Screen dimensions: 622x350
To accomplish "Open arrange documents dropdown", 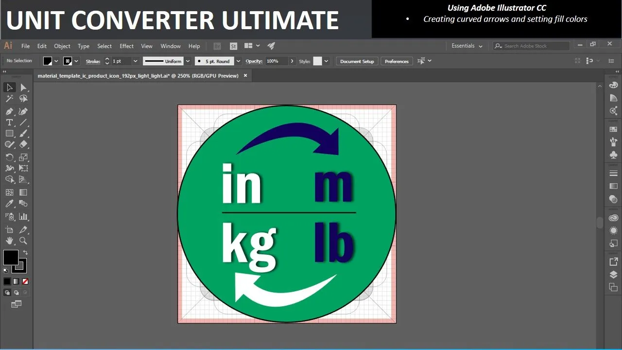I will click(252, 46).
